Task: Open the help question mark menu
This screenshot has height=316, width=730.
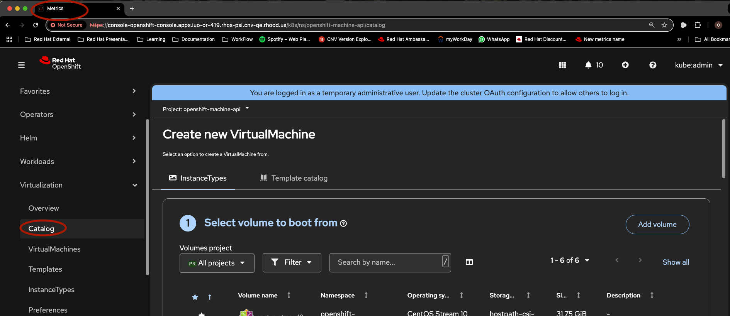Action: tap(653, 65)
